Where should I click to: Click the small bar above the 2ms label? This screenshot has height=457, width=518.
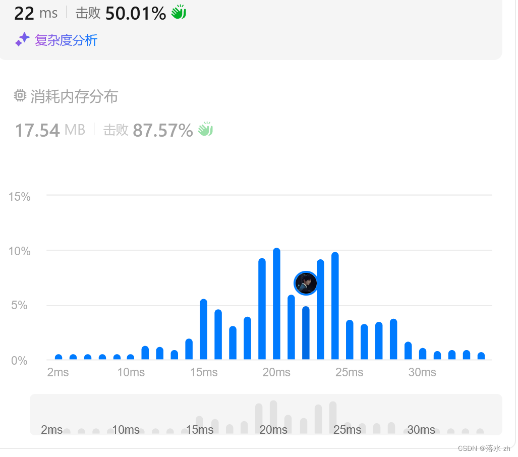59,357
